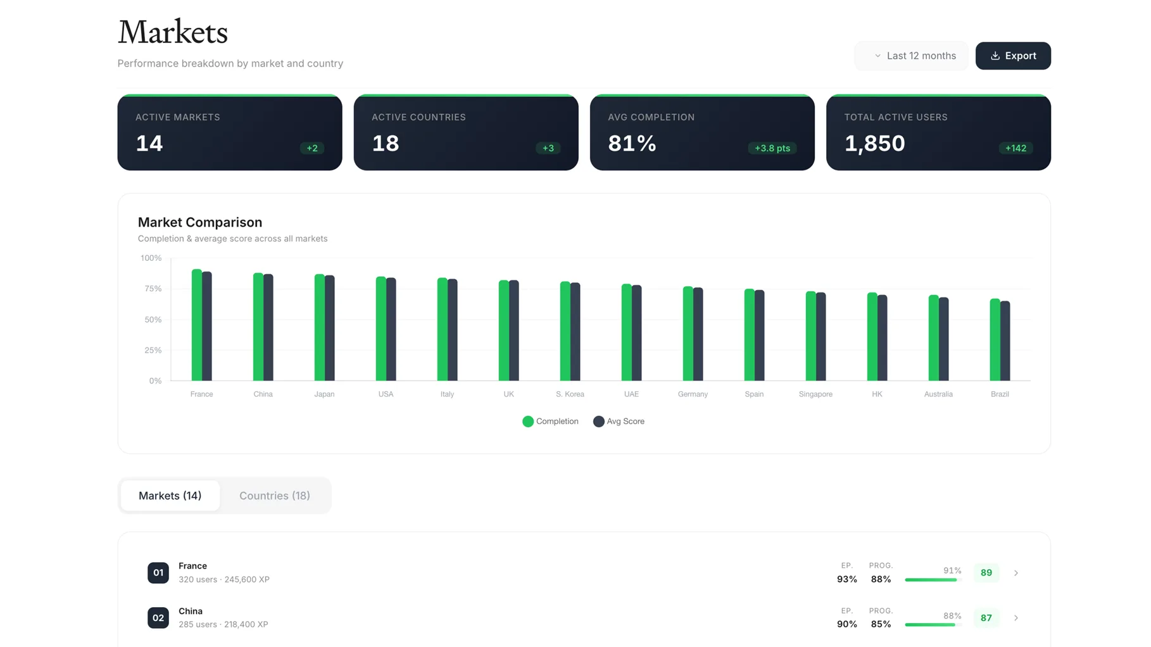Click France's score 89 badge

coord(986,572)
